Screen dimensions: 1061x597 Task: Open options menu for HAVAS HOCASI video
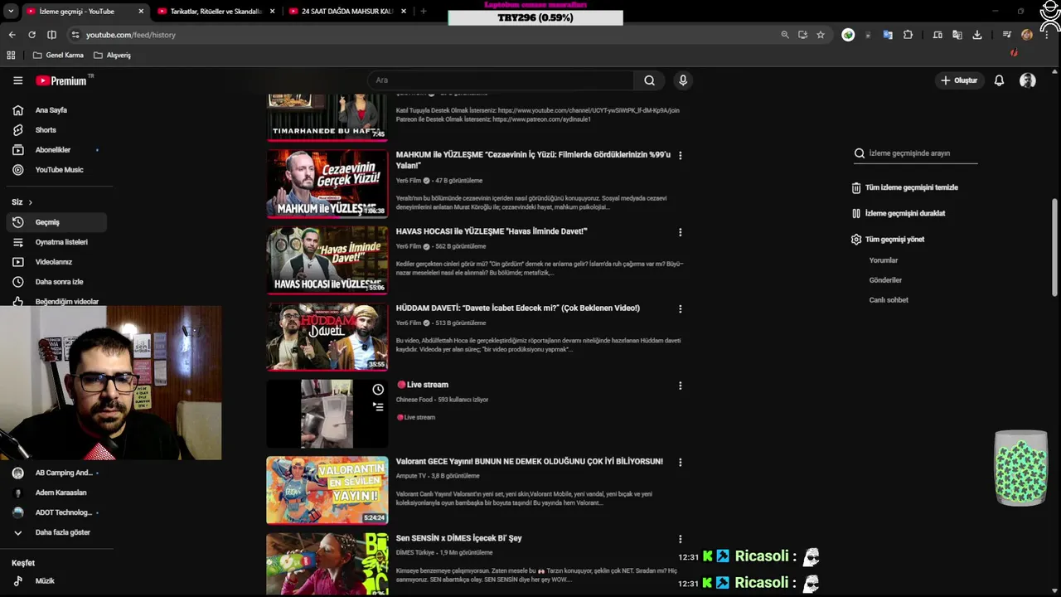[681, 232]
